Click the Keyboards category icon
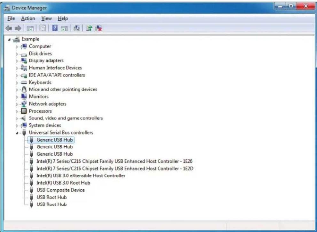This screenshot has height=232, width=317. (x=24, y=82)
